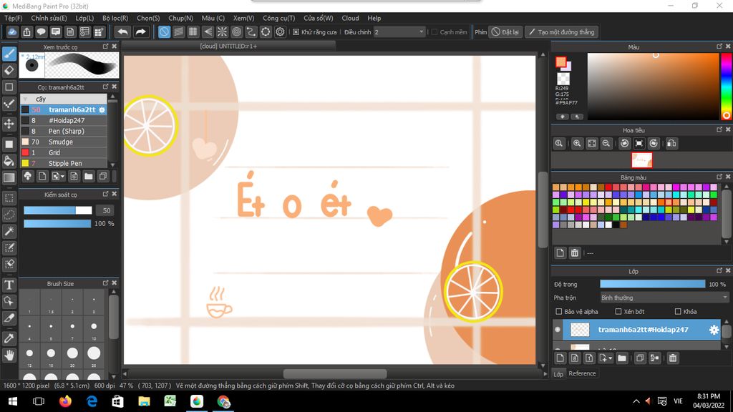
Task: Toggle Cạnh mềm checkbox
Action: (435, 31)
